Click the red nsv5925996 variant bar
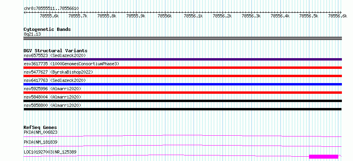The height and width of the screenshot is (161, 353). pos(182,93)
